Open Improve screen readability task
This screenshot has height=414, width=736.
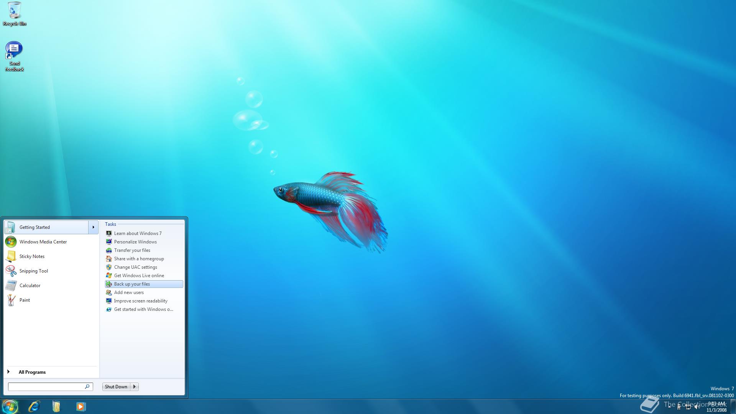coord(144,301)
